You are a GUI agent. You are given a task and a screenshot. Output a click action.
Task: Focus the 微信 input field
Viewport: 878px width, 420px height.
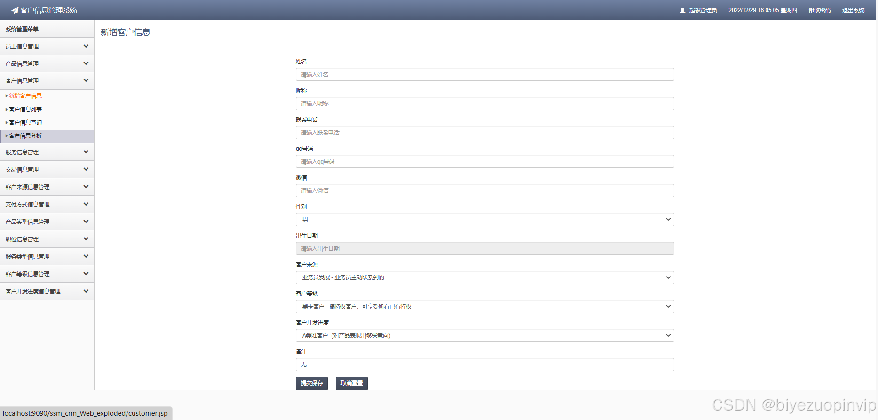pyautogui.click(x=485, y=190)
